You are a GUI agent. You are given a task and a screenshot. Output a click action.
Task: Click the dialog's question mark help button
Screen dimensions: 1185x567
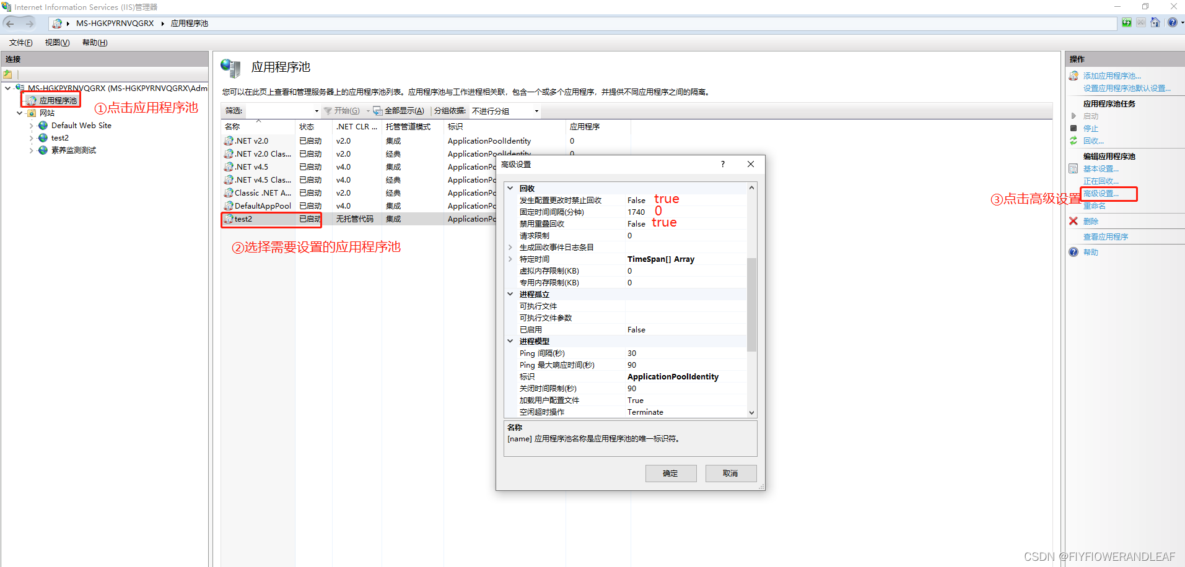pyautogui.click(x=722, y=164)
